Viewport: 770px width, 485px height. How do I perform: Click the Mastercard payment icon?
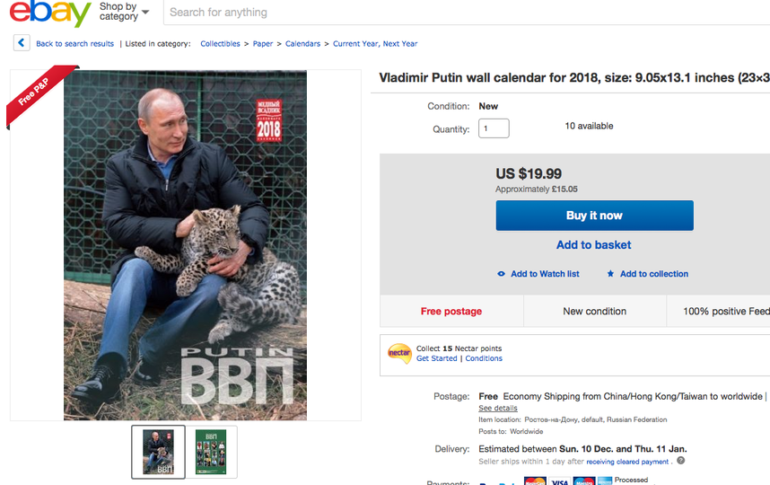coord(535,482)
